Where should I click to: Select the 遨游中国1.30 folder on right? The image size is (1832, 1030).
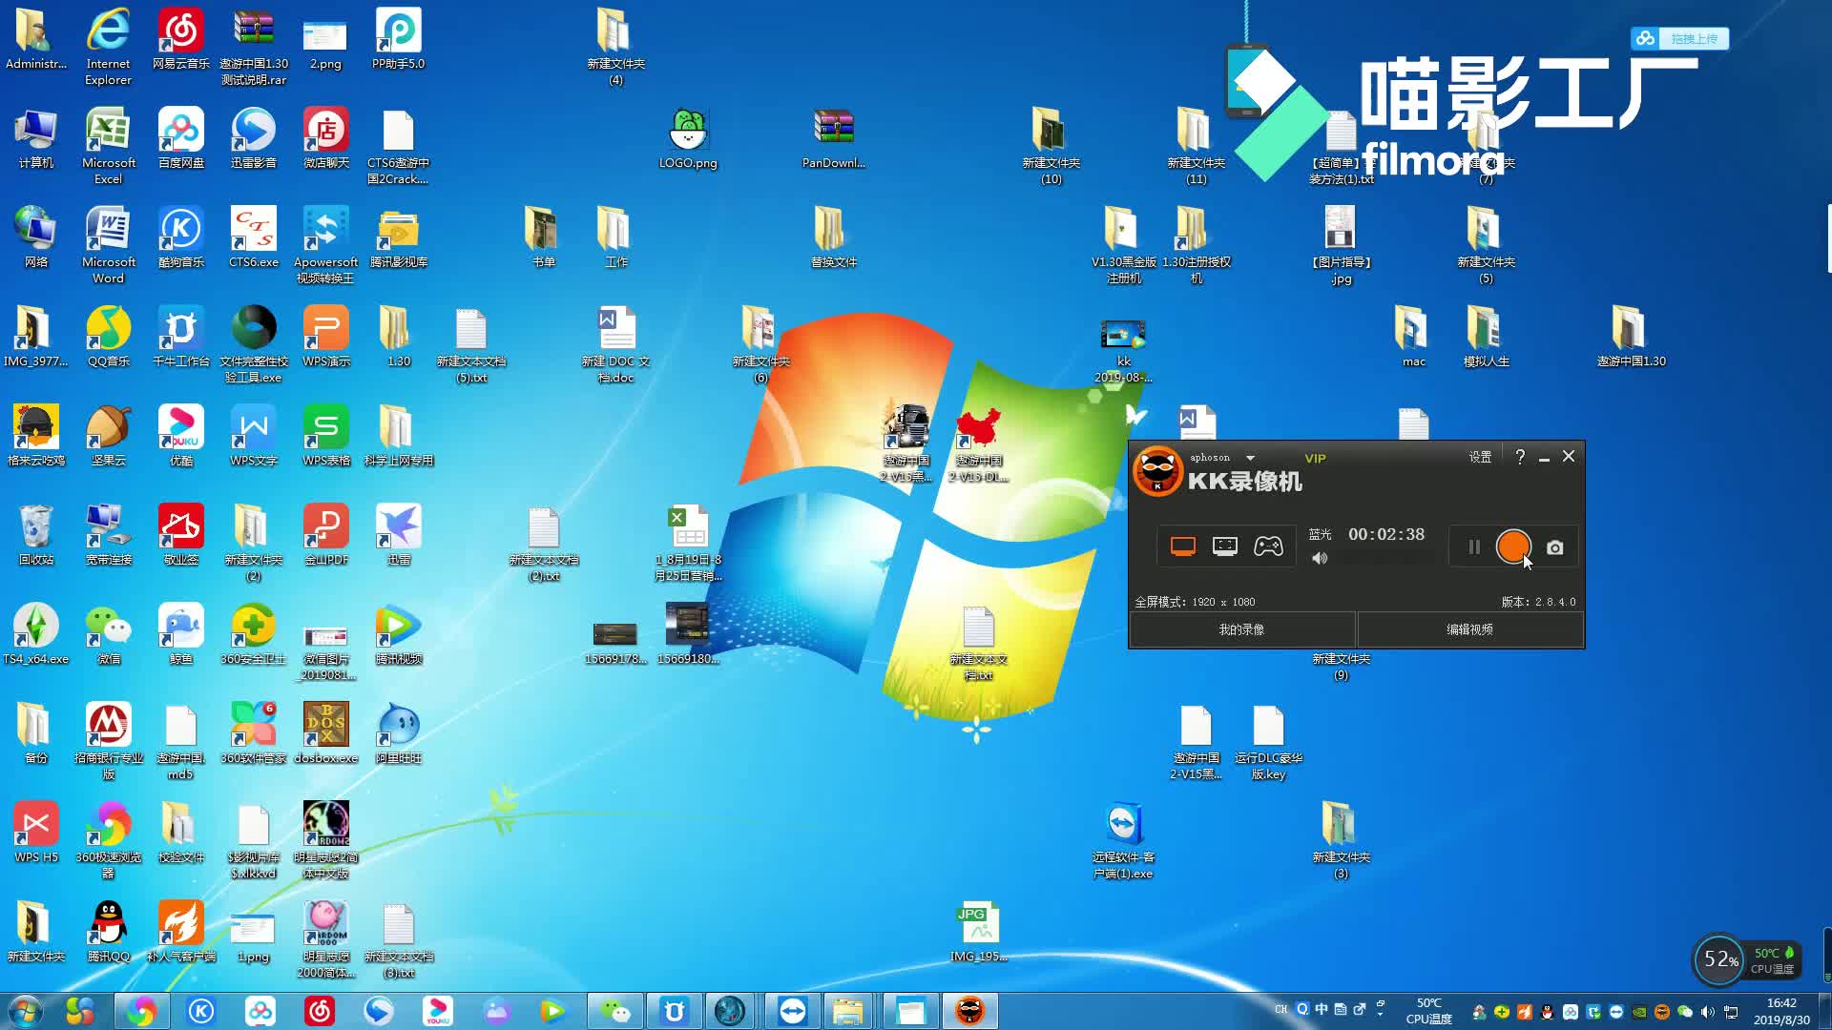1631,336
